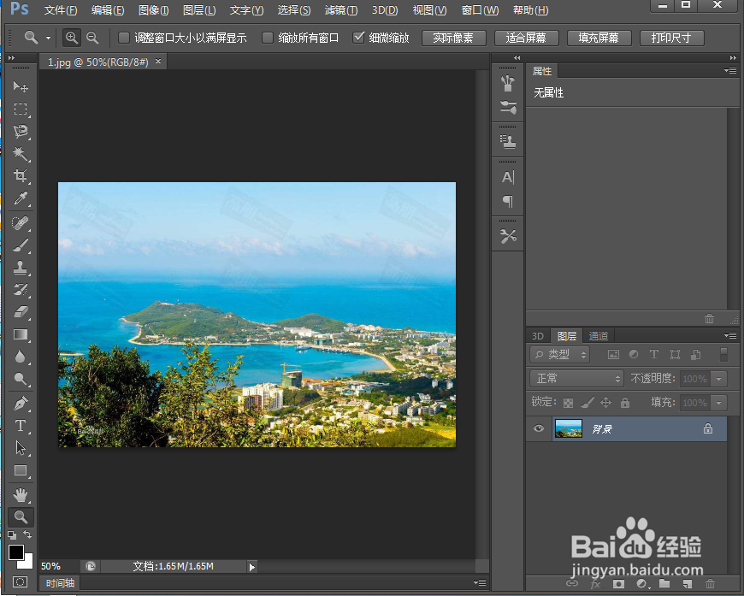Select the Crop tool
The height and width of the screenshot is (596, 744).
[21, 176]
